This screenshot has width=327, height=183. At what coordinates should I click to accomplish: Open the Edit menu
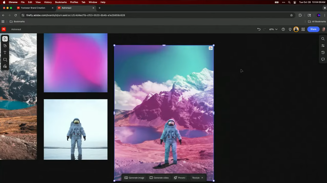point(30,2)
